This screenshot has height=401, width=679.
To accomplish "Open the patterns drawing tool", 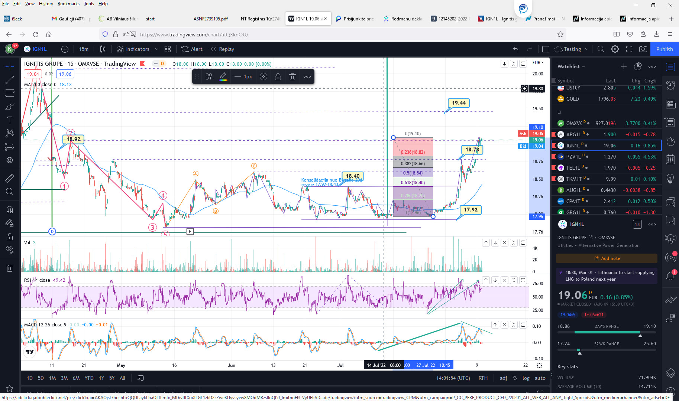I will 10,133.
